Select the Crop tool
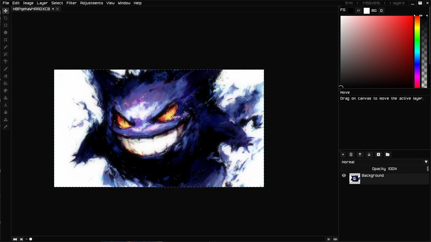 click(6, 18)
